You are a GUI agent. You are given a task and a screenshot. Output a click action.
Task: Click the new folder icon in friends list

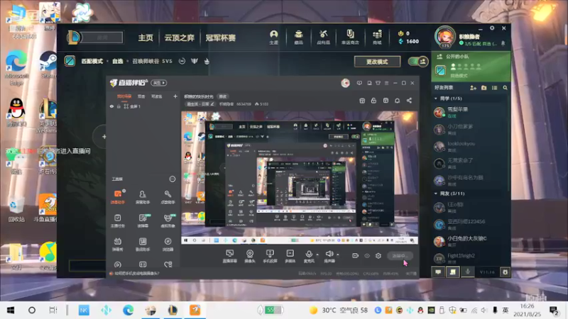[x=484, y=88]
